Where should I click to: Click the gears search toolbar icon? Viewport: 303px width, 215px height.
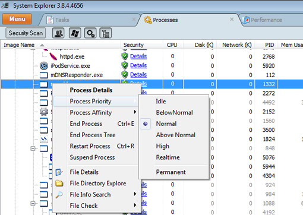[x=90, y=33]
